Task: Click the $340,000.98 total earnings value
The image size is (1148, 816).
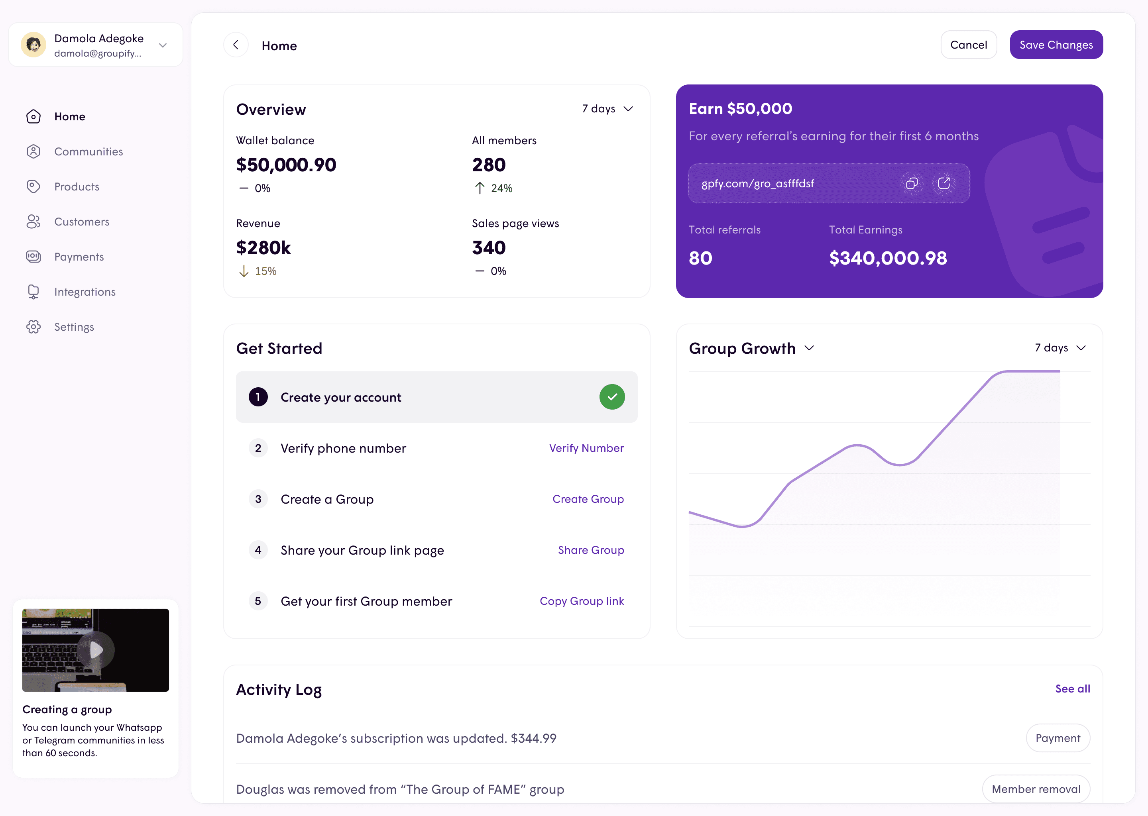Action: (888, 258)
